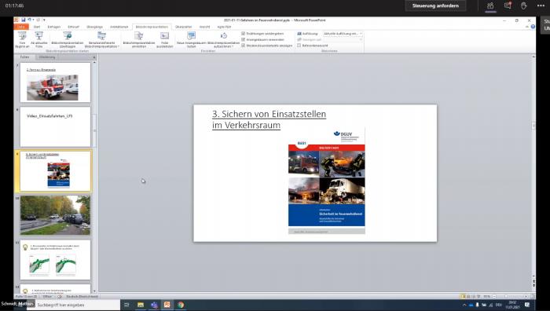Select forest road accident slide thumbnail
Viewport: 550px width, 311px height.
[x=56, y=215]
